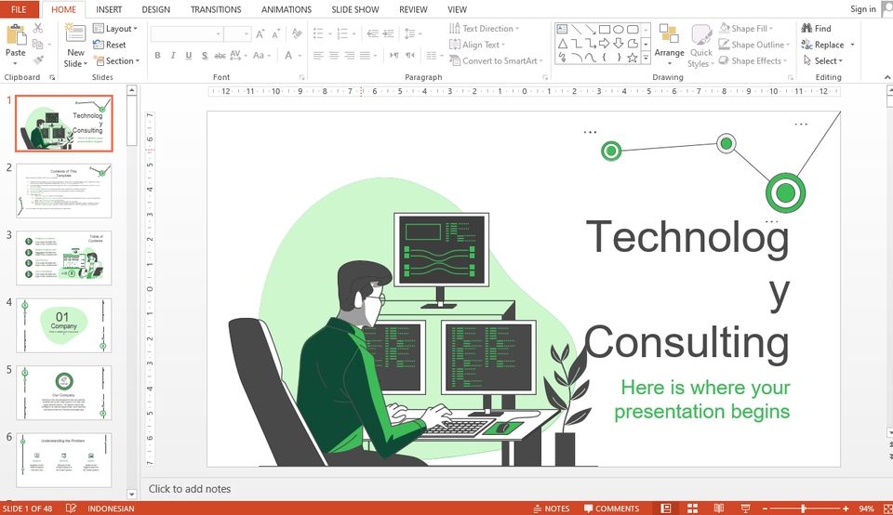Switch to Reading View
893x515 pixels.
[719, 508]
